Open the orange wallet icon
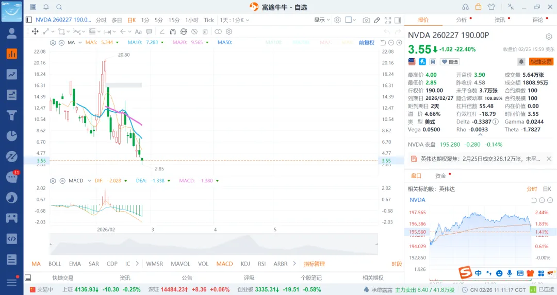The height and width of the screenshot is (295, 557). click(478, 7)
